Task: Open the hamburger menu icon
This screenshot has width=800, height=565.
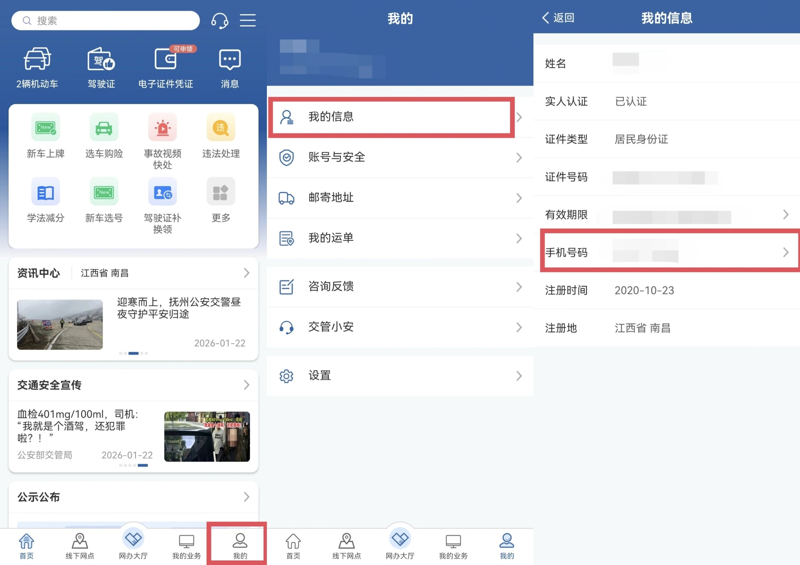Action: 247,20
